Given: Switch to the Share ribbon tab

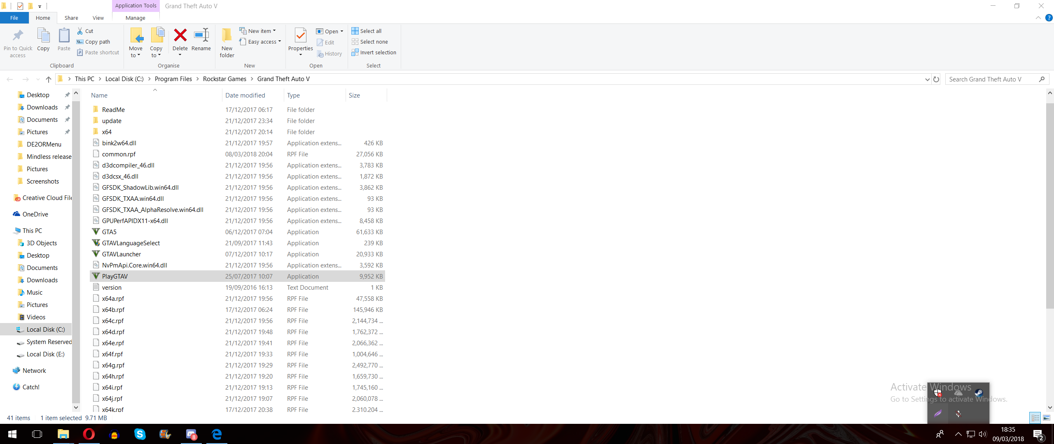Looking at the screenshot, I should click(71, 18).
